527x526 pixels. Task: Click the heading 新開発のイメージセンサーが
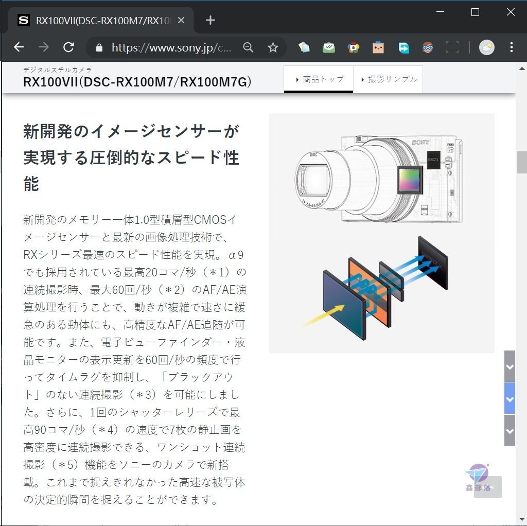click(131, 131)
